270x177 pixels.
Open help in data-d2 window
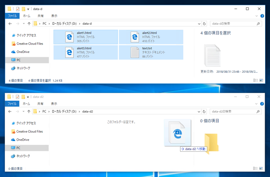262,104
